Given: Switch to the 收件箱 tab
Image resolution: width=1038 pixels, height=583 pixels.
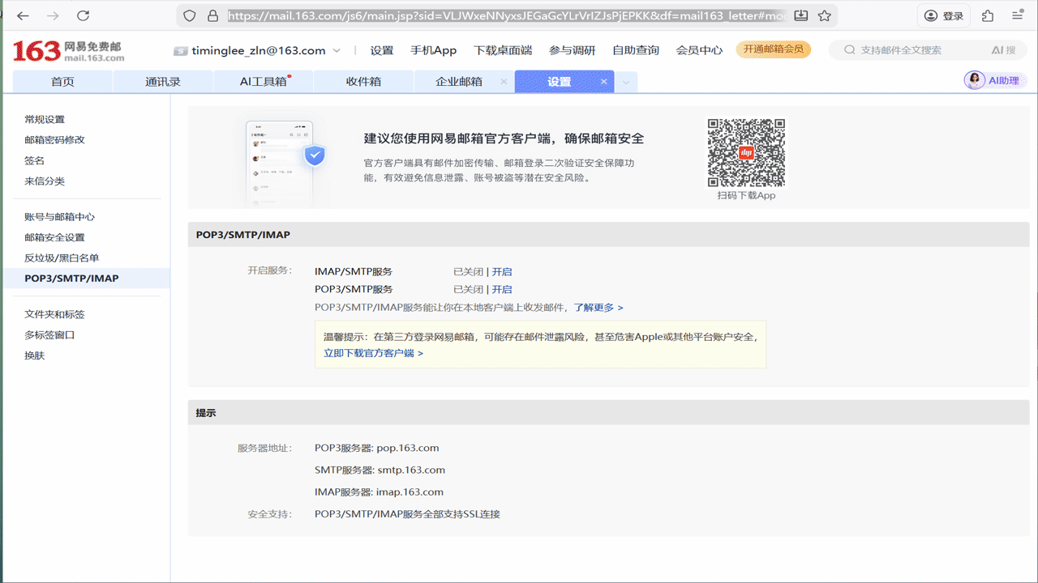Looking at the screenshot, I should [x=363, y=82].
